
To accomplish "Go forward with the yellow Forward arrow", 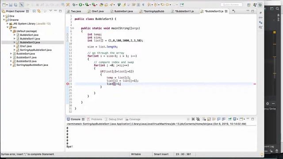I will pos(174,5).
